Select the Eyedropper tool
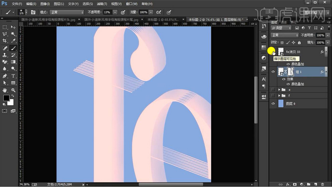 [13, 41]
